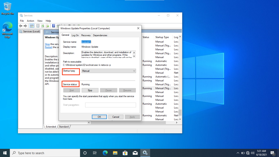Switch to Standard view tab at bottom
Image resolution: width=279 pixels, height=157 pixels.
[64, 127]
